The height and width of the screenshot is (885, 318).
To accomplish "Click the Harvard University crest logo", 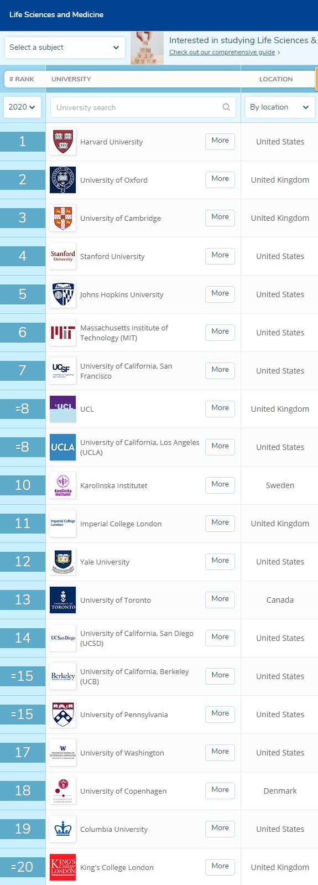I will 62,142.
